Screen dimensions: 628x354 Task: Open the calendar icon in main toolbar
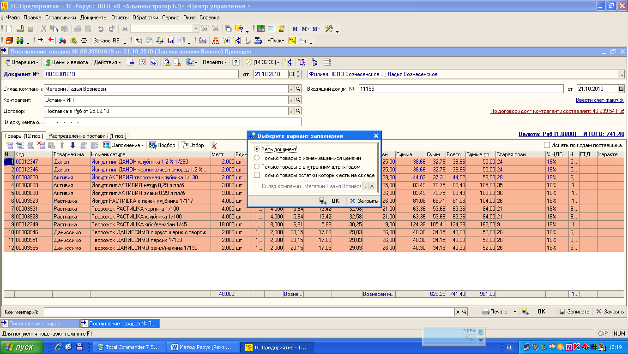271,29
